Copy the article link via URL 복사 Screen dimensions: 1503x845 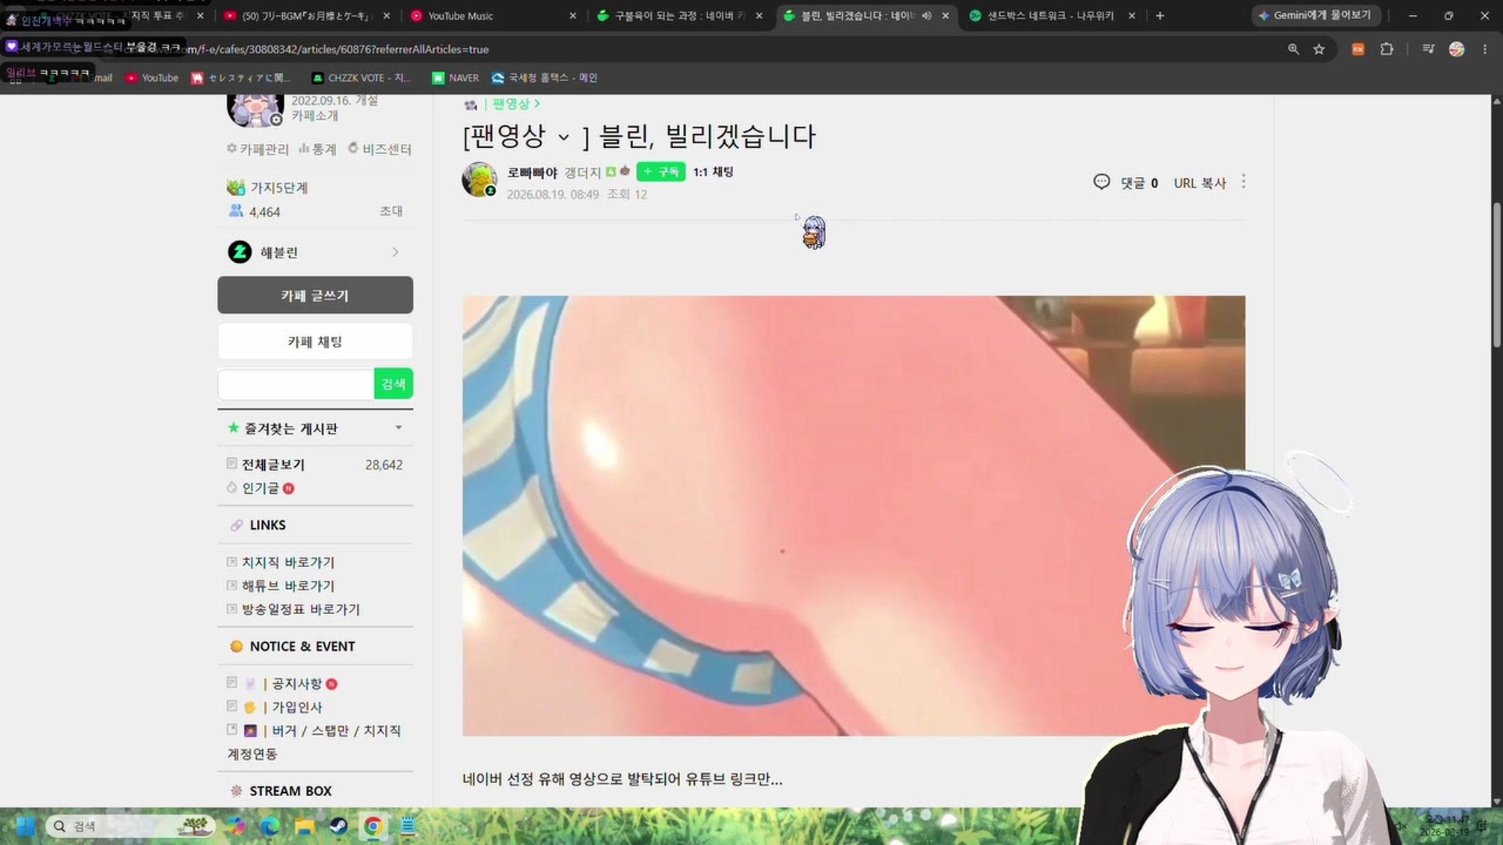[x=1199, y=182]
